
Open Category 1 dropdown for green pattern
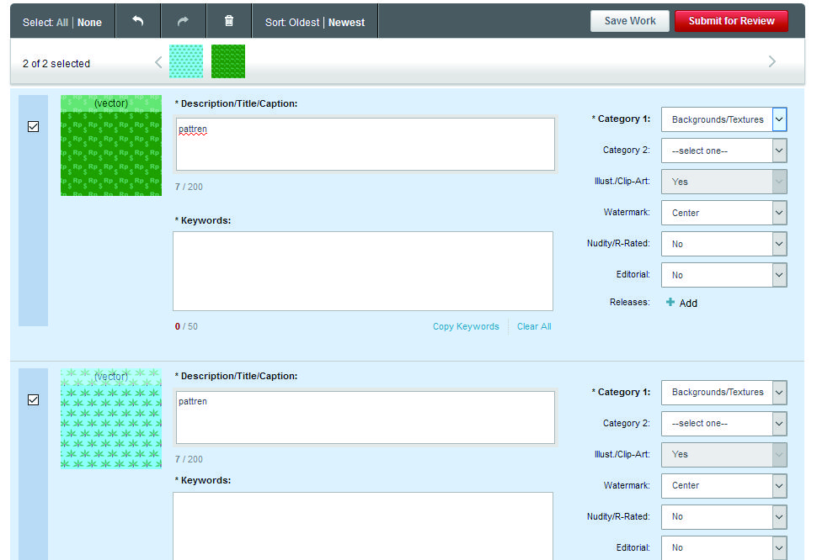click(724, 119)
